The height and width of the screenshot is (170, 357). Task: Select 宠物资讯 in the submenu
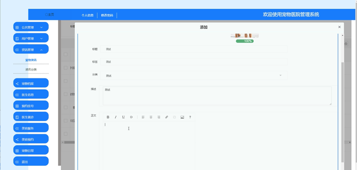31,60
